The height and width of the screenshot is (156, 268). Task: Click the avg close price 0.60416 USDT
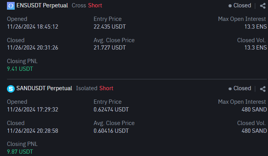tap(111, 131)
